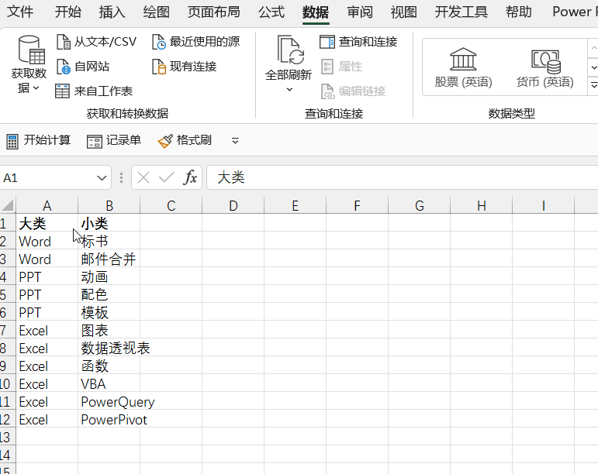Select column G header
This screenshot has height=474, width=598.
tap(419, 205)
